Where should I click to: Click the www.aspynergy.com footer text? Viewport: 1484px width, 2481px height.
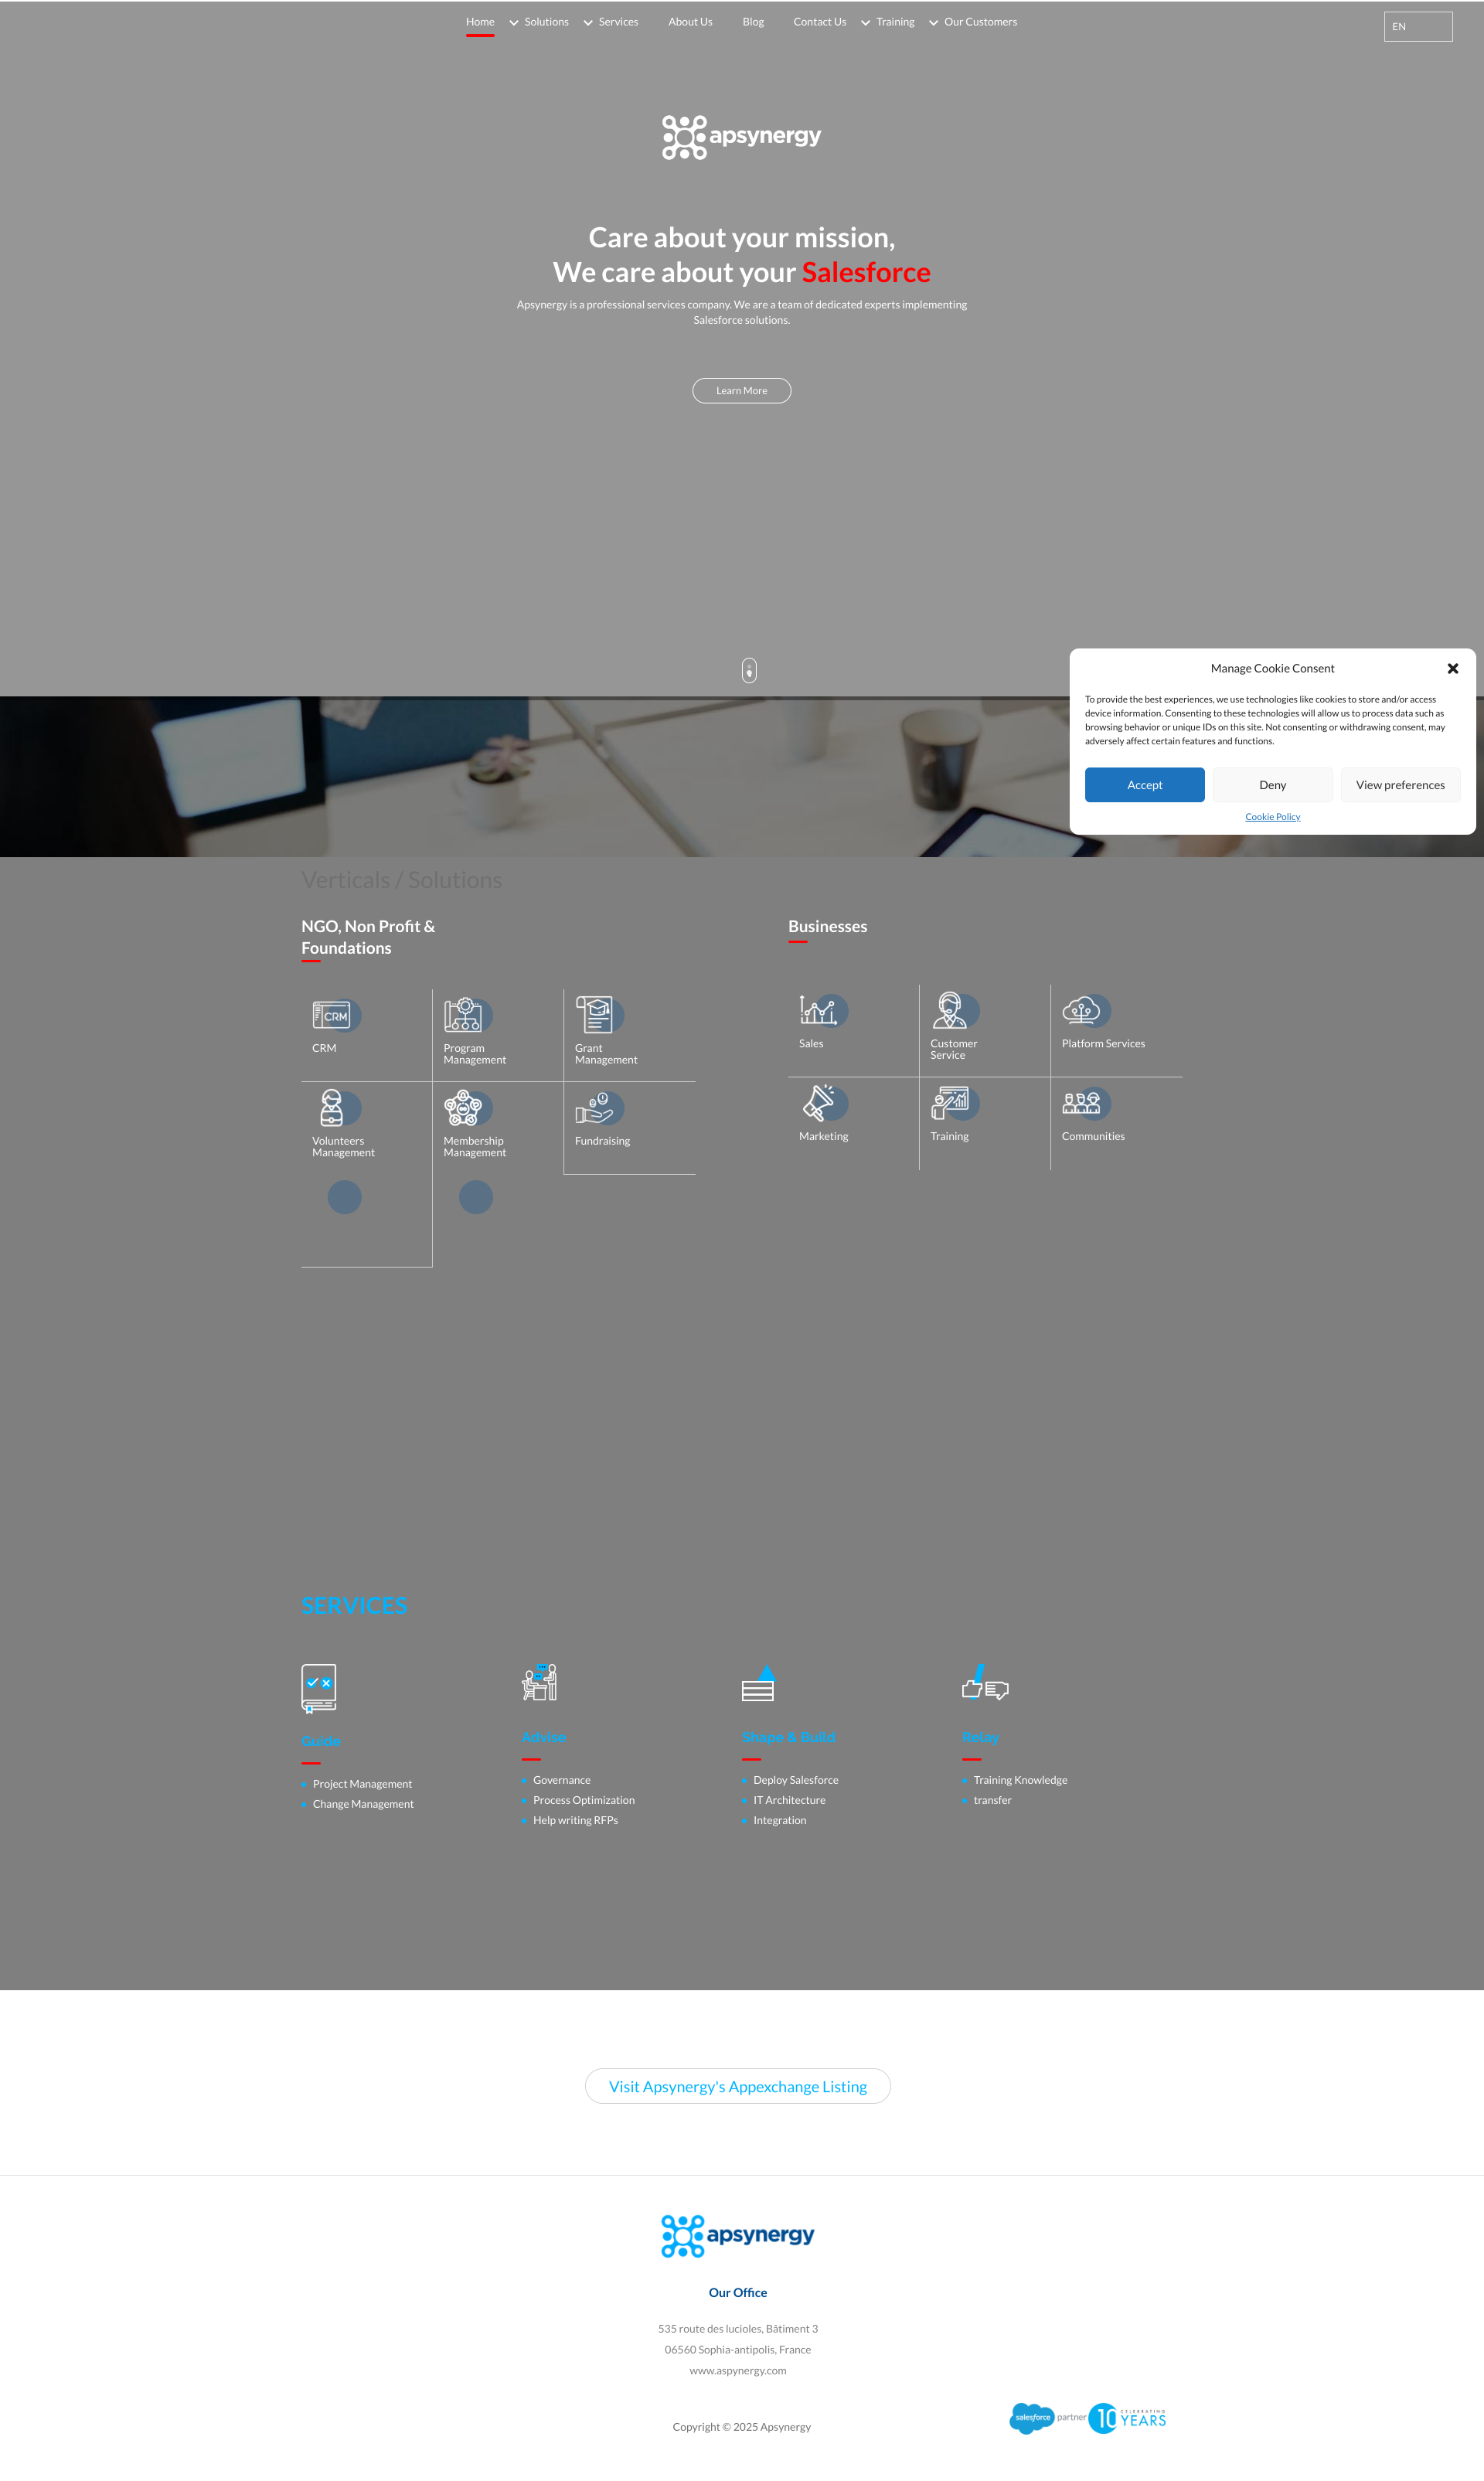point(738,2370)
